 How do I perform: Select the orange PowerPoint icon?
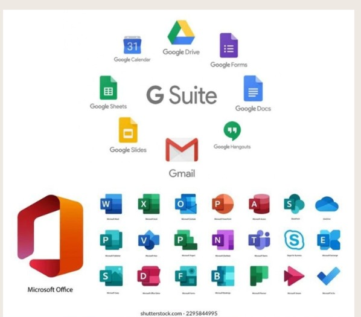223,204
